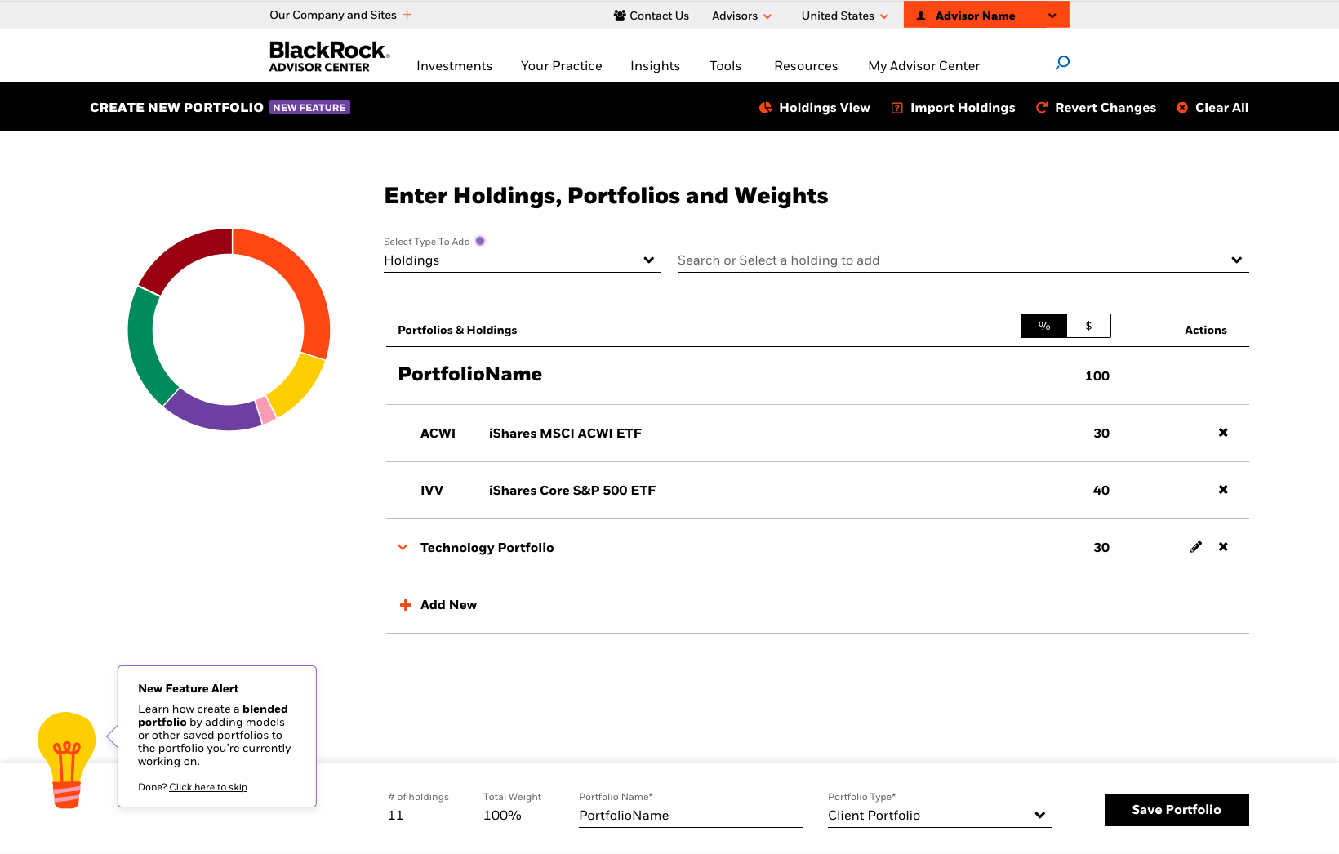The height and width of the screenshot is (854, 1339).
Task: Remove the Technology Portfolio row
Action: tap(1223, 547)
